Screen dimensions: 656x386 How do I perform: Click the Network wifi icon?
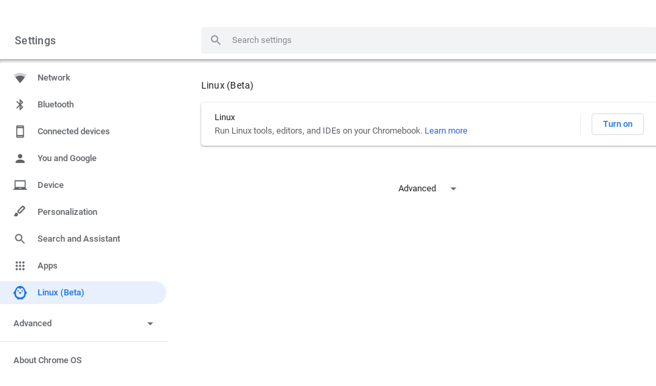click(19, 78)
